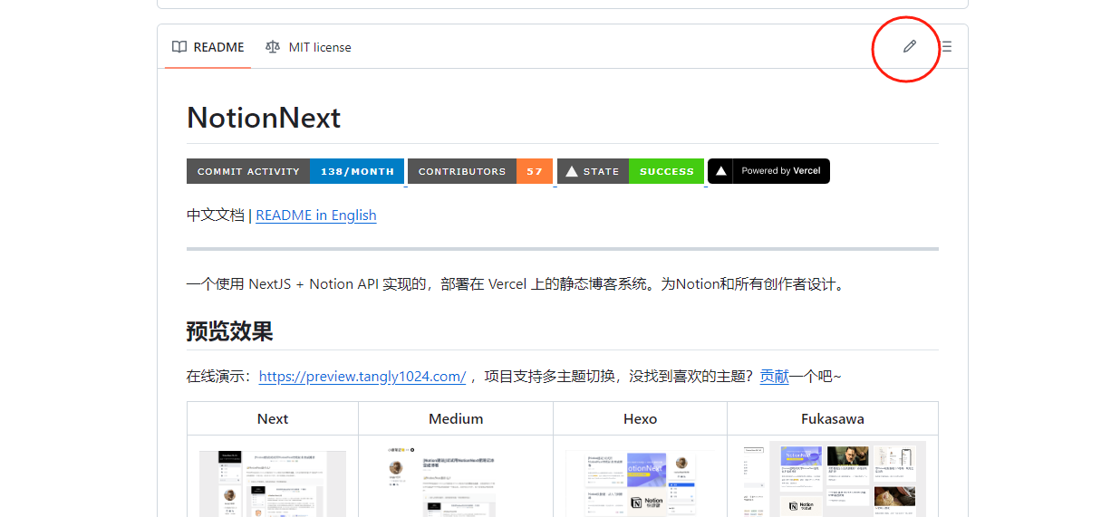Click the 预览效果 heading
This screenshot has height=517, width=1101.
click(x=230, y=331)
